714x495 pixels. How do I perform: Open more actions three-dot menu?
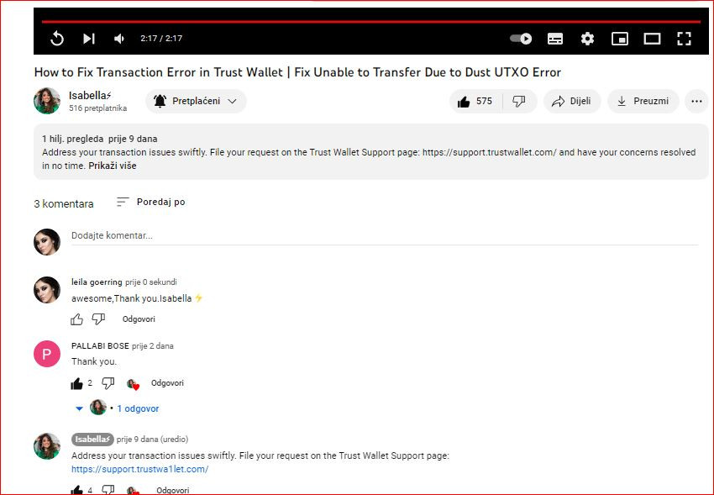pyautogui.click(x=696, y=101)
